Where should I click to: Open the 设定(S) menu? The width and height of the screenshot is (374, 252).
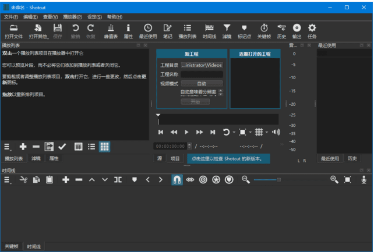pos(94,17)
